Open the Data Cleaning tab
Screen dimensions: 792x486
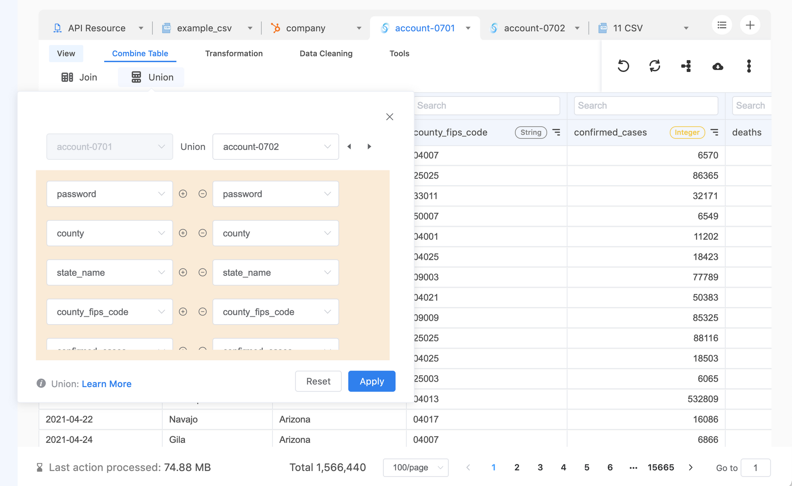coord(326,53)
